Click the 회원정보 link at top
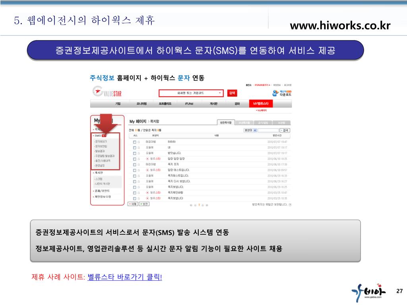407x305 pixels. point(277,85)
